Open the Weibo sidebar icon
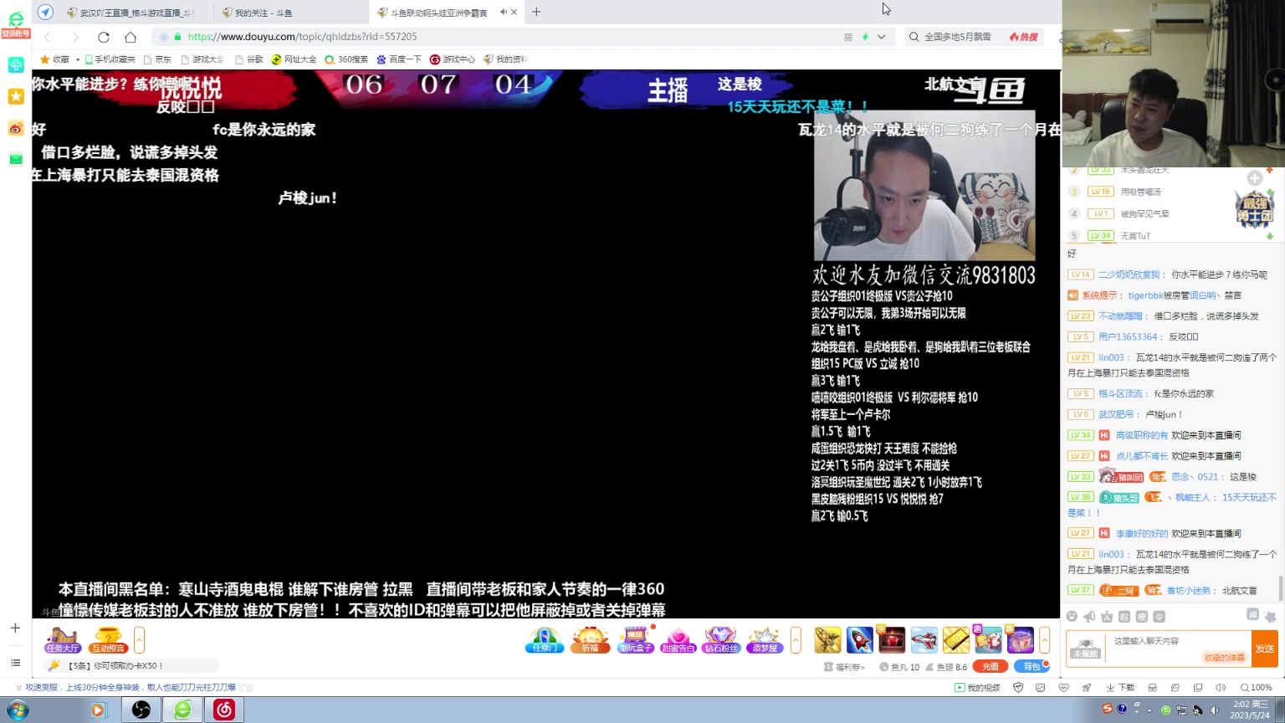This screenshot has width=1285, height=723. click(x=16, y=128)
